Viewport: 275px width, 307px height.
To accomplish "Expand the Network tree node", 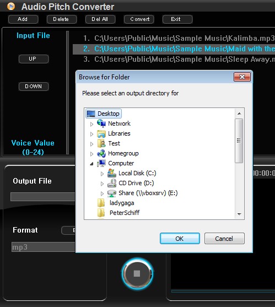I will point(91,124).
